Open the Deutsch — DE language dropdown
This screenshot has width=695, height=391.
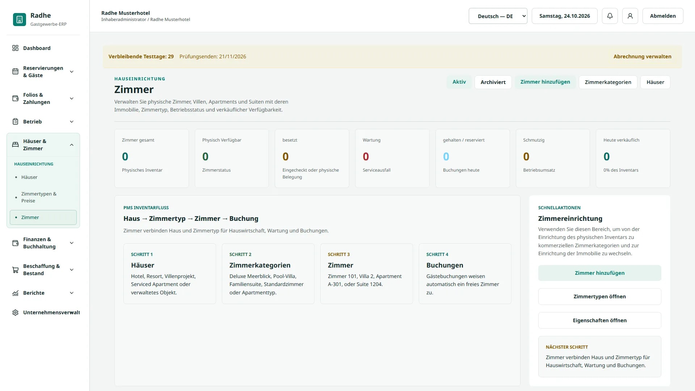pos(498,16)
